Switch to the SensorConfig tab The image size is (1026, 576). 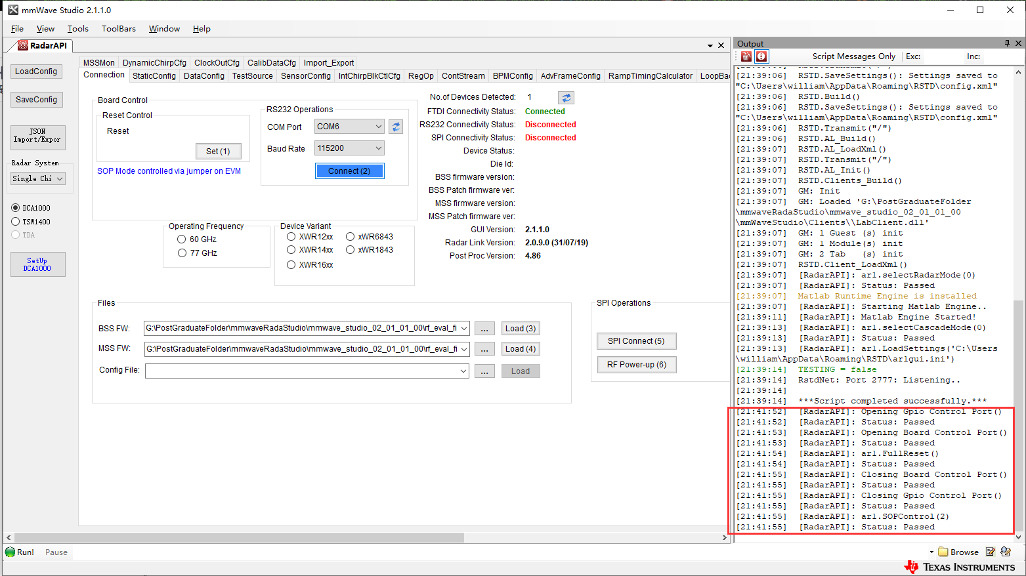pyautogui.click(x=306, y=76)
